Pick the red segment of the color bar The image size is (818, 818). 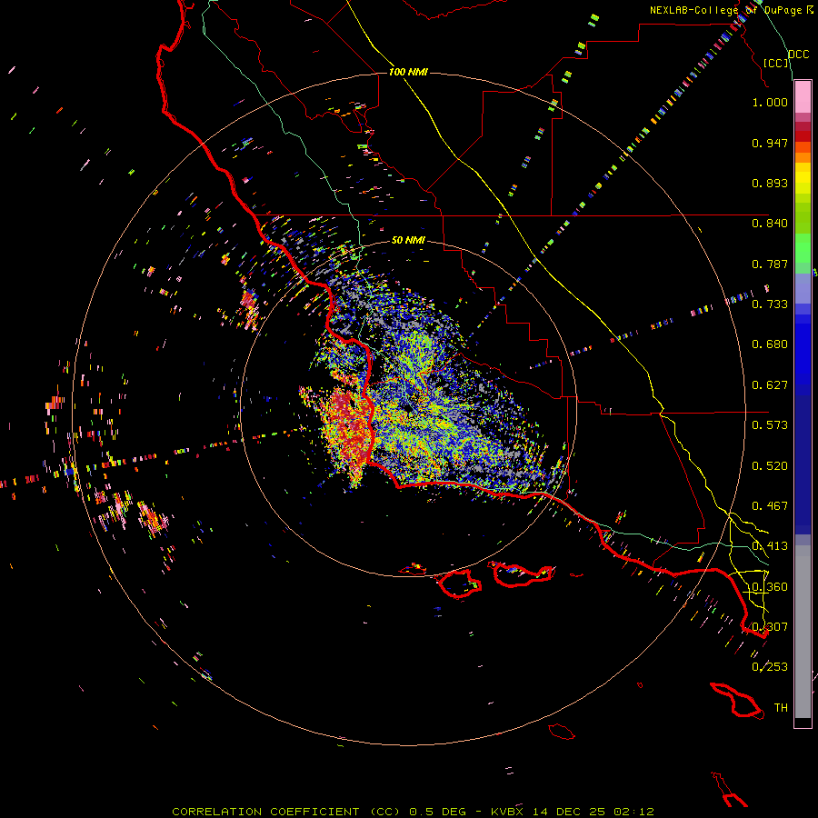(x=803, y=136)
